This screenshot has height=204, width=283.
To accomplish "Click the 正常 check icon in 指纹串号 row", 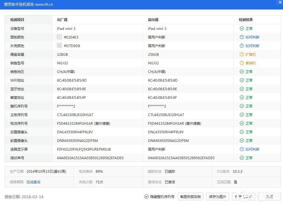I will [x=242, y=158].
